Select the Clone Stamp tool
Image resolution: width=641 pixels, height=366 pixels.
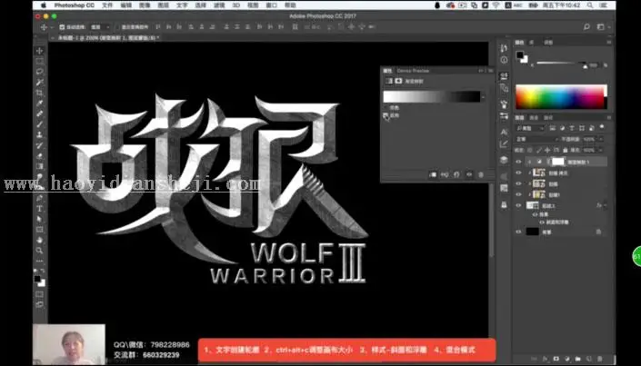pyautogui.click(x=40, y=134)
